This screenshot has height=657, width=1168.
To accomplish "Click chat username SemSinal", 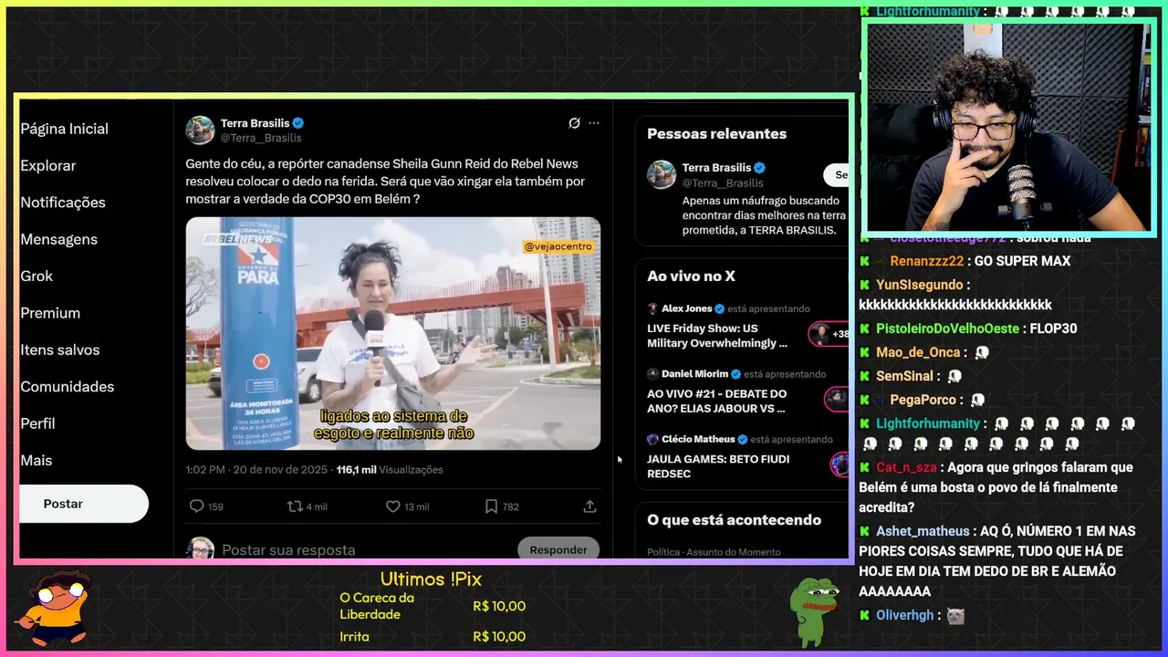I will pyautogui.click(x=904, y=376).
